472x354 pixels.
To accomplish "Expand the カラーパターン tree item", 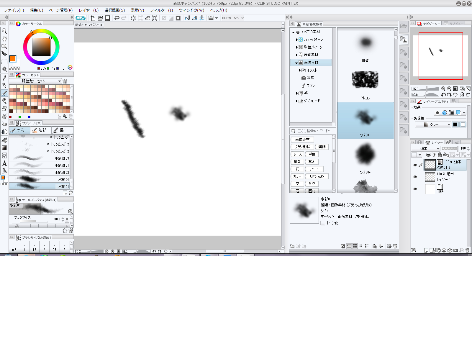I will click(297, 40).
